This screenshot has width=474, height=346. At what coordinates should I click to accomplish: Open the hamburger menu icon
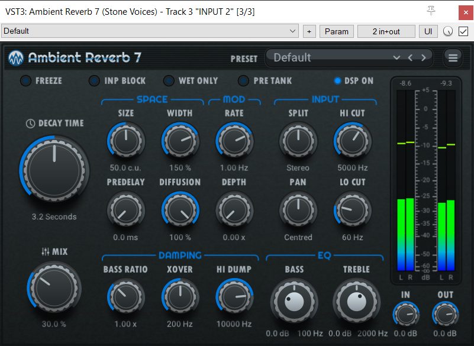[453, 57]
